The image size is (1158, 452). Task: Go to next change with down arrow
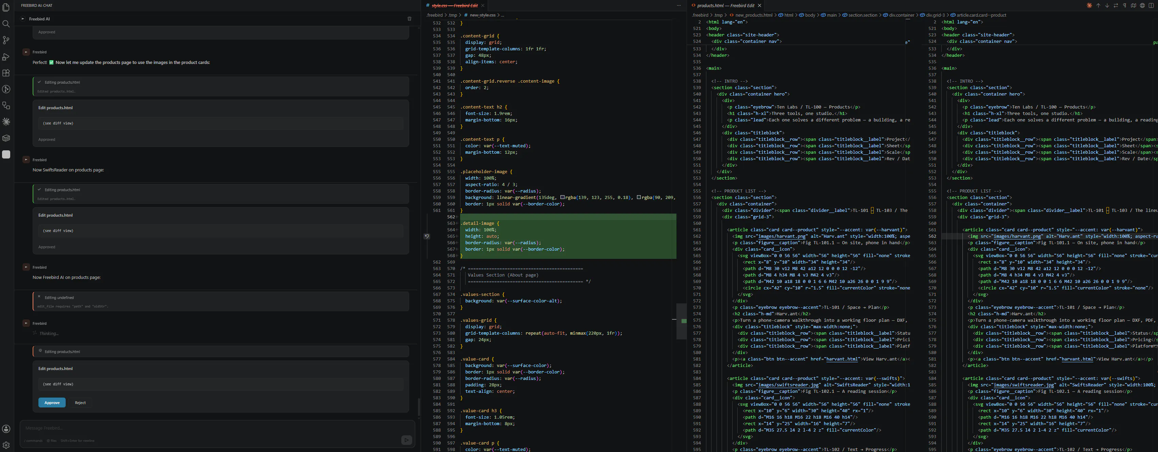point(1107,5)
